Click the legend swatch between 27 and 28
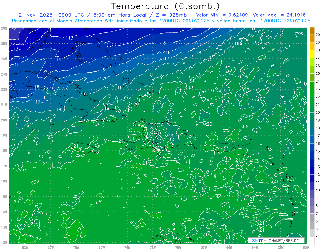The height and width of the screenshot is (251, 325). pyautogui.click(x=312, y=54)
